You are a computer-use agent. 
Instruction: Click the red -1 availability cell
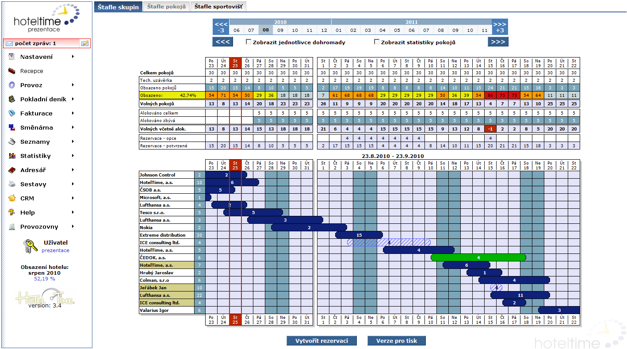coord(490,129)
